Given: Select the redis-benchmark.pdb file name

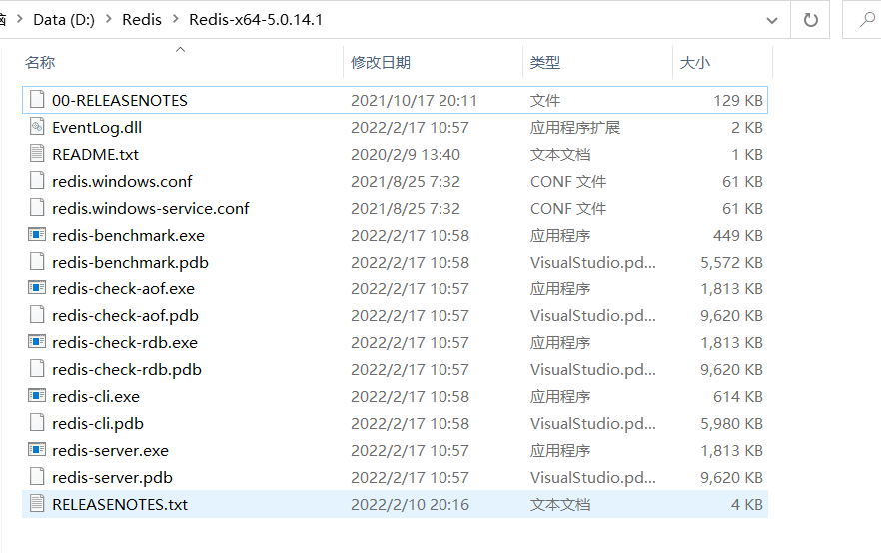Looking at the screenshot, I should (x=130, y=263).
